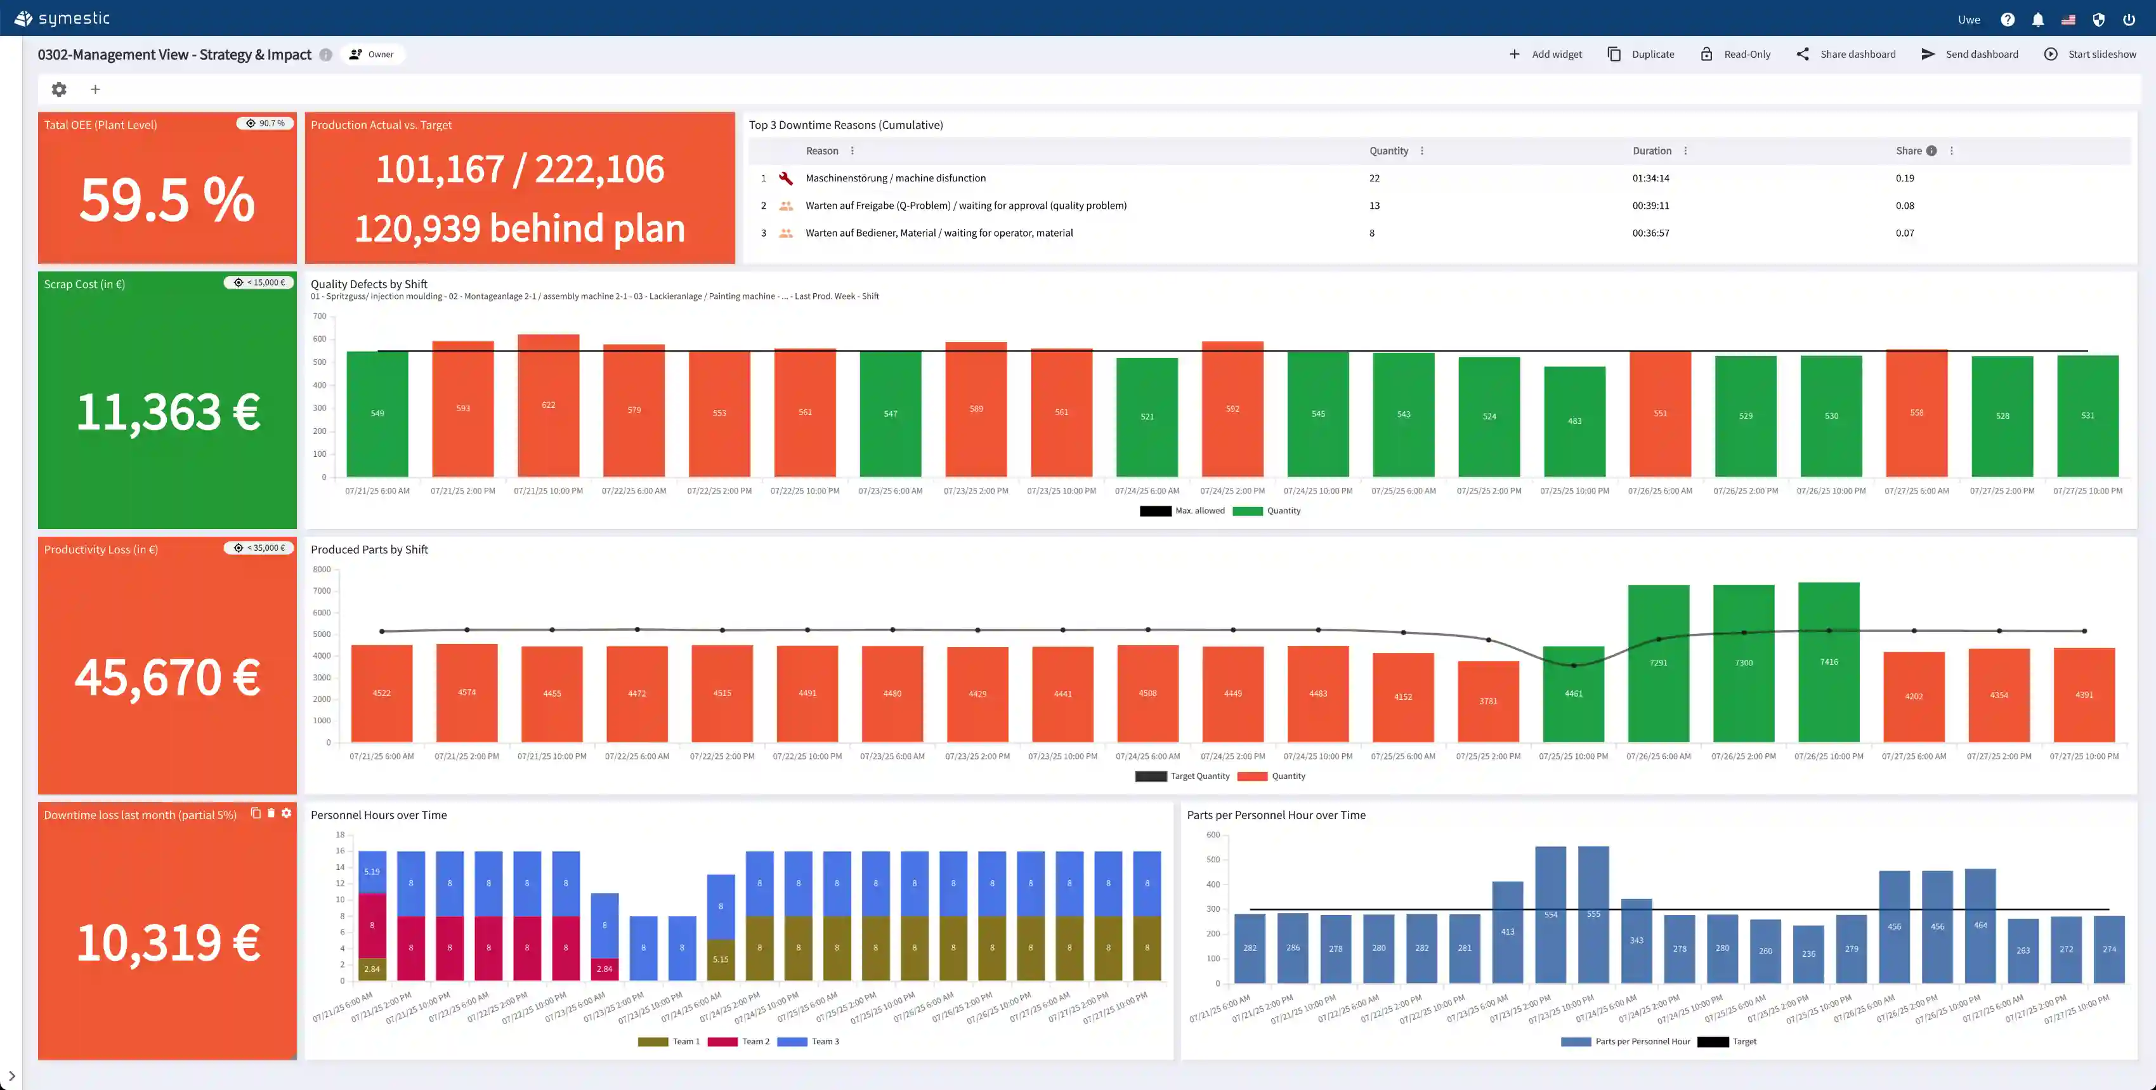Open the Downtime loss widget settings gear
Viewport: 2156px width, 1090px height.
coord(286,813)
